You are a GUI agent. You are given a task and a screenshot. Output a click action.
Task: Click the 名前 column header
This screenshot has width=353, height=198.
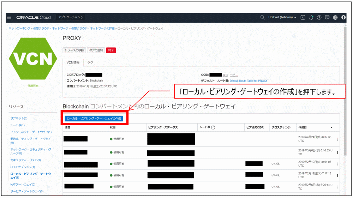point(67,127)
